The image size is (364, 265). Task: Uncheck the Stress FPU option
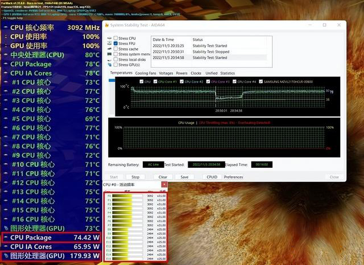pyautogui.click(x=116, y=43)
